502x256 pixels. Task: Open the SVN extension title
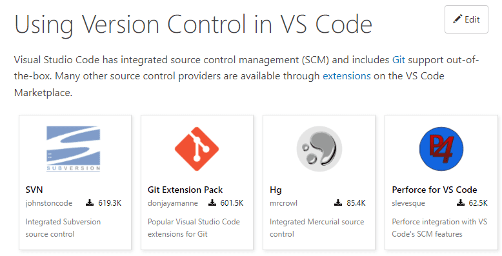pyautogui.click(x=34, y=190)
